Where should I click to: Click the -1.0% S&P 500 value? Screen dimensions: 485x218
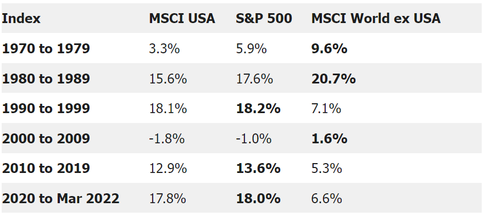tap(254, 138)
